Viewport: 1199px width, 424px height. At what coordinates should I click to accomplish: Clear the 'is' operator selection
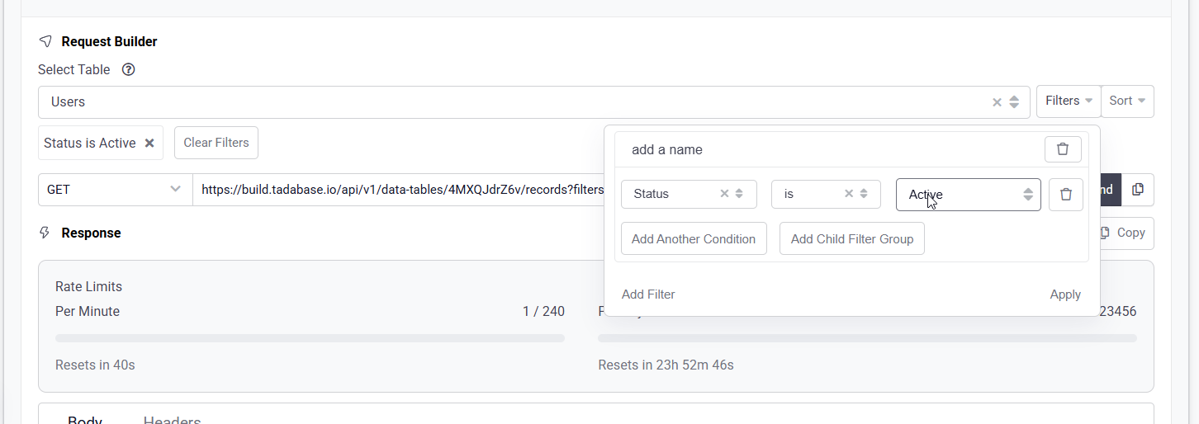[848, 194]
